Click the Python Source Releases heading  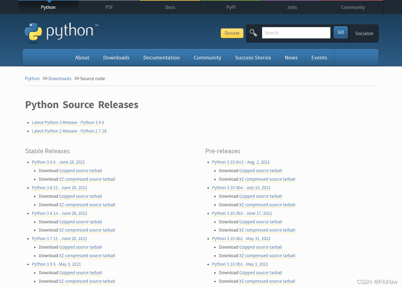click(x=82, y=105)
